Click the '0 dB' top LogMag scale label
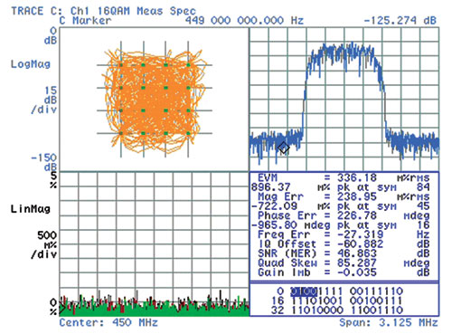This screenshot has width=452, height=334. click(x=51, y=35)
